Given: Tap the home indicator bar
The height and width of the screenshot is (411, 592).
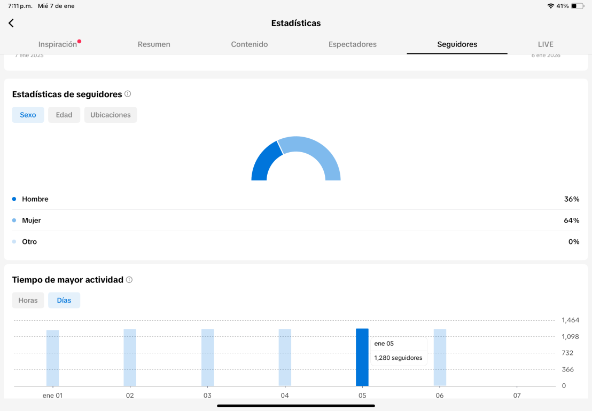Looking at the screenshot, I should click(296, 406).
